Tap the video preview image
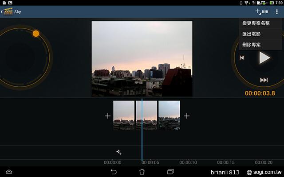Viewport: 284px width, 177px height. (x=142, y=59)
